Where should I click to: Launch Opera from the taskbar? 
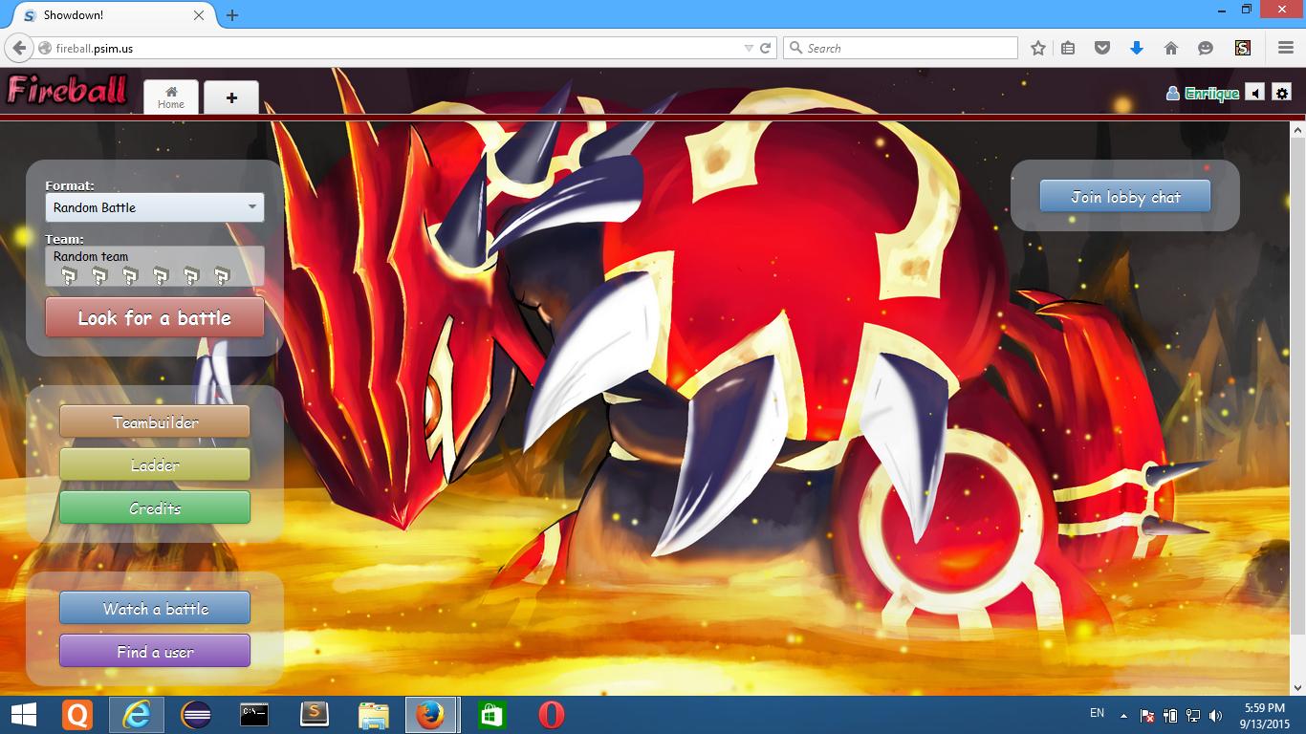pyautogui.click(x=551, y=714)
